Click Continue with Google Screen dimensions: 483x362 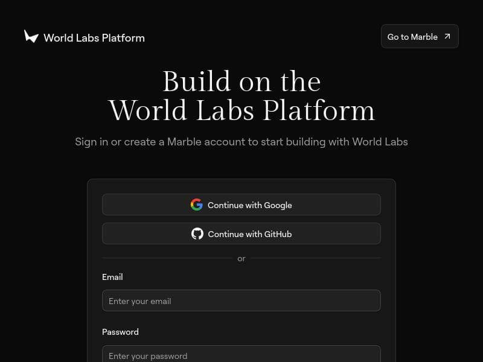point(241,205)
